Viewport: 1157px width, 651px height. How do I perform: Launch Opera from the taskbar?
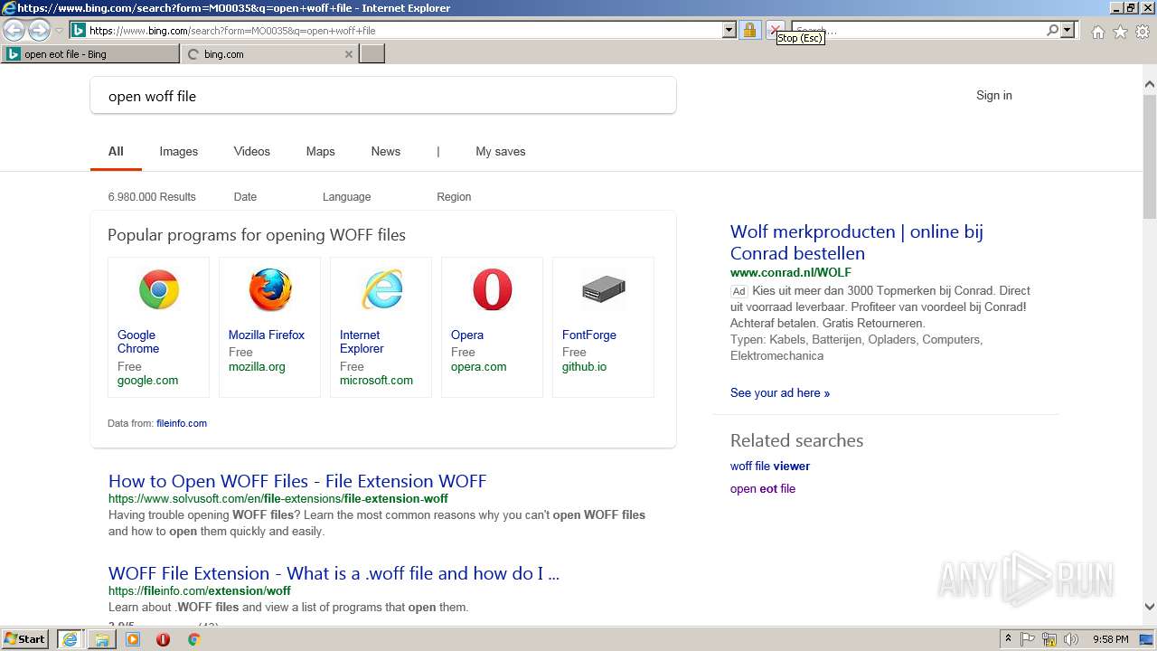[x=164, y=639]
